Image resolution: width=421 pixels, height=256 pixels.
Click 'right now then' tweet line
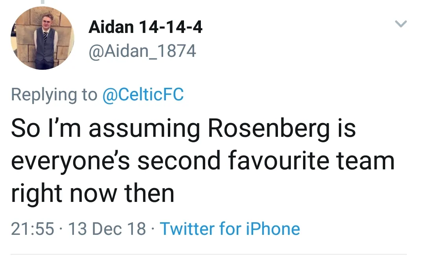(x=92, y=193)
